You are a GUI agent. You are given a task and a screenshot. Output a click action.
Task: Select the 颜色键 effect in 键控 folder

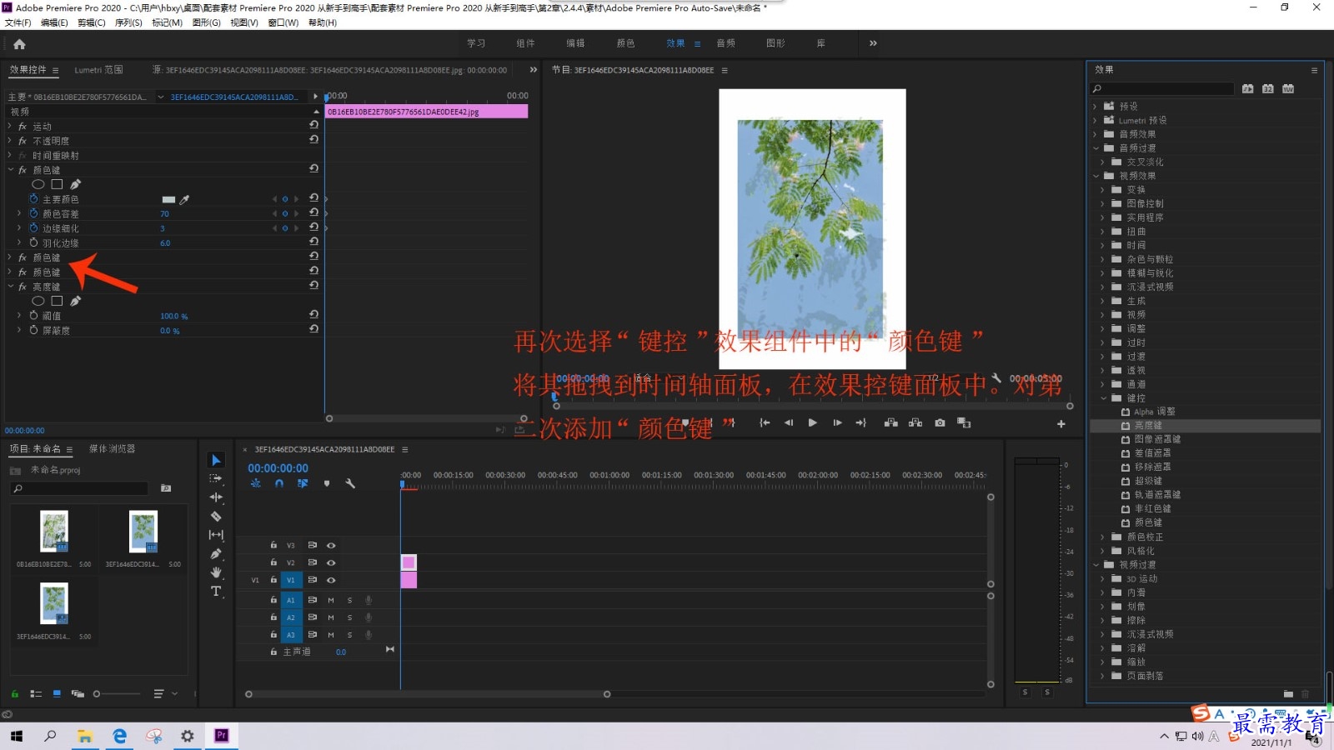pos(1147,522)
